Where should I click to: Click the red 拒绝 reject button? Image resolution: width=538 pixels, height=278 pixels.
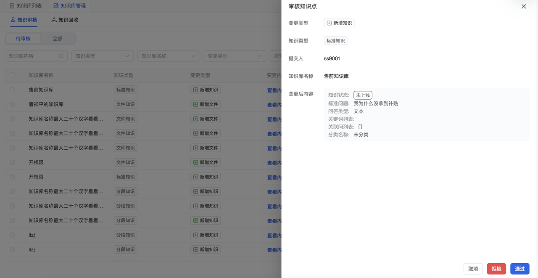[x=496, y=269]
